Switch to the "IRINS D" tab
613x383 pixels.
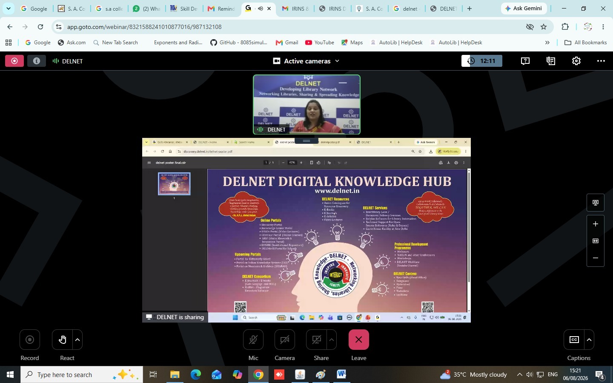click(x=333, y=9)
